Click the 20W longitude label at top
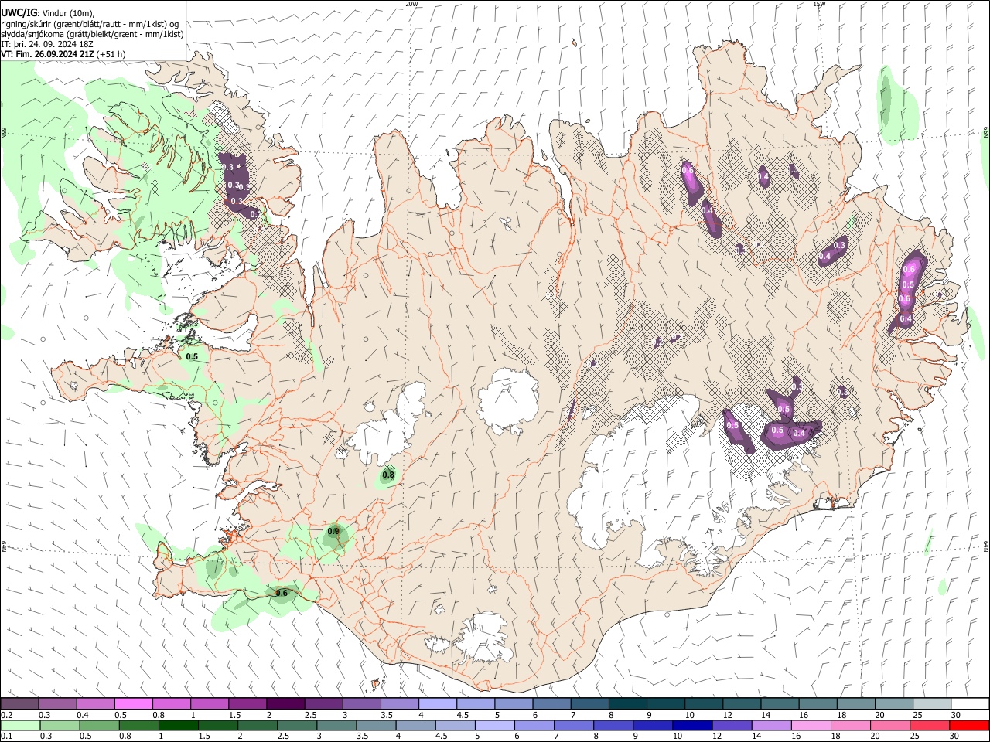The width and height of the screenshot is (990, 742). [x=411, y=4]
